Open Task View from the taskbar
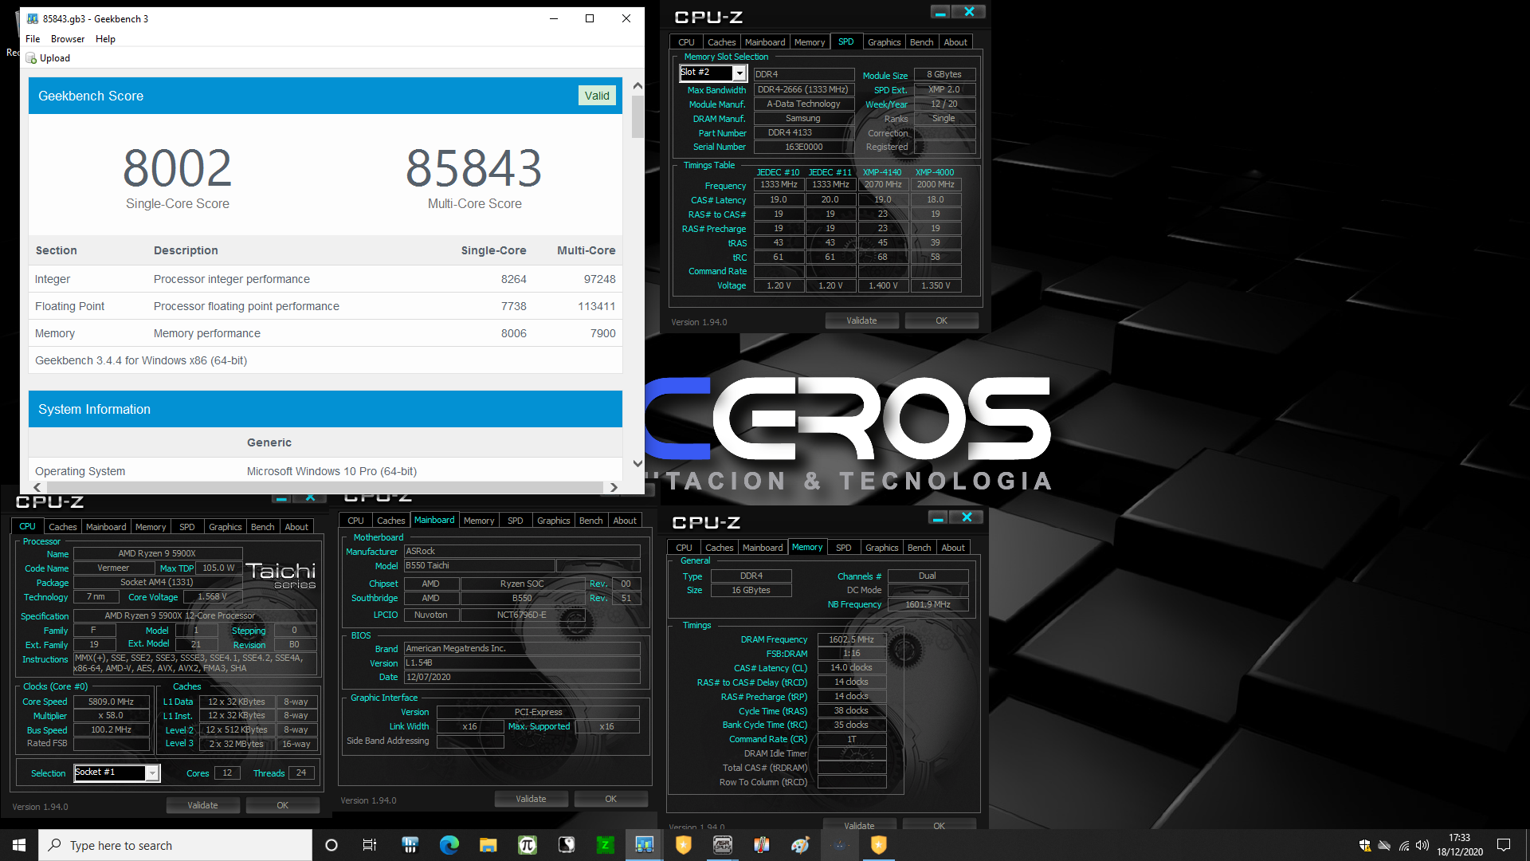Viewport: 1530px width, 861px height. pos(370,845)
